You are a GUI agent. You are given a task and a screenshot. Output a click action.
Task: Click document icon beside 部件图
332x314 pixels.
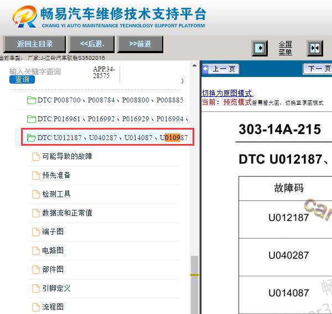coord(36,270)
